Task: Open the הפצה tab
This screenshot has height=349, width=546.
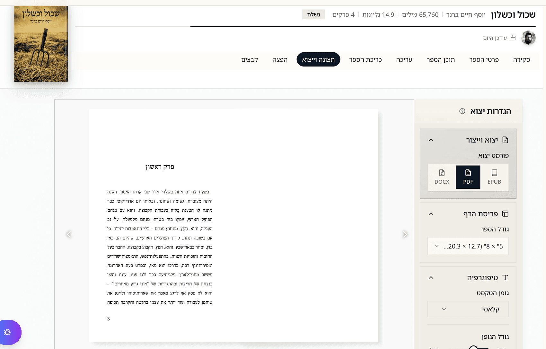Action: (280, 60)
